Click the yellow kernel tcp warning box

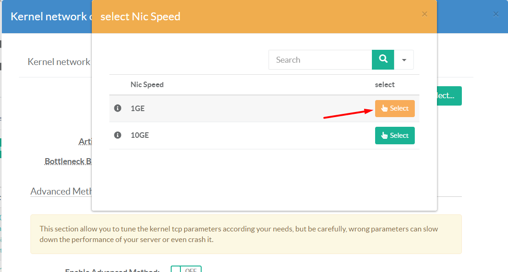(246, 234)
